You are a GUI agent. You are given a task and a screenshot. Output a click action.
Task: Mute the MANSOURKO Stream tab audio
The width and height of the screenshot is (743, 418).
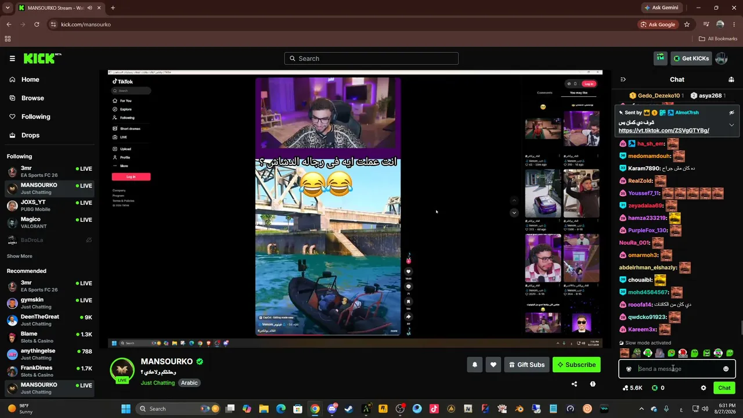89,8
